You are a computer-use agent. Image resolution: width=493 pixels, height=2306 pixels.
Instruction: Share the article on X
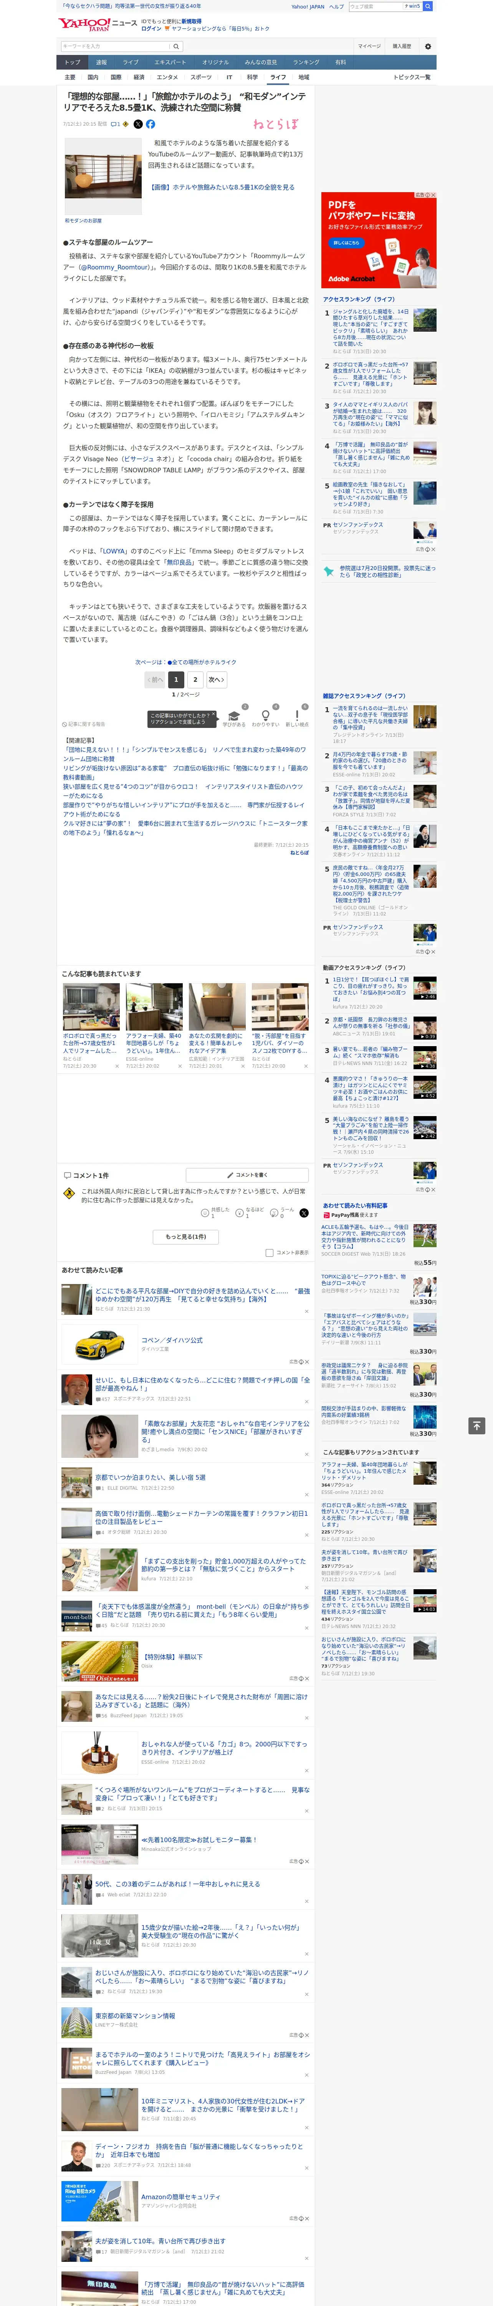(138, 125)
